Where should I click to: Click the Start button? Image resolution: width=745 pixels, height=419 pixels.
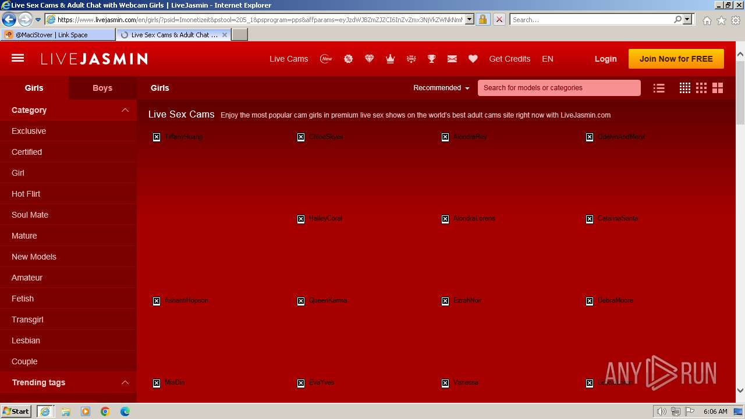pyautogui.click(x=16, y=411)
